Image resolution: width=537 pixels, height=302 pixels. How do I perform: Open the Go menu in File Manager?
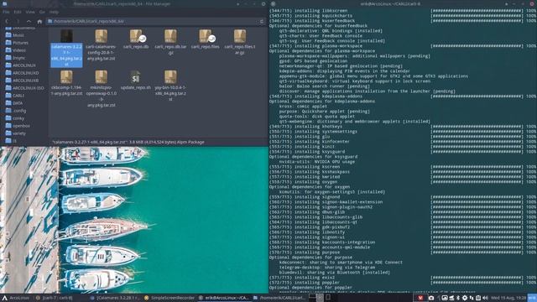click(42, 12)
